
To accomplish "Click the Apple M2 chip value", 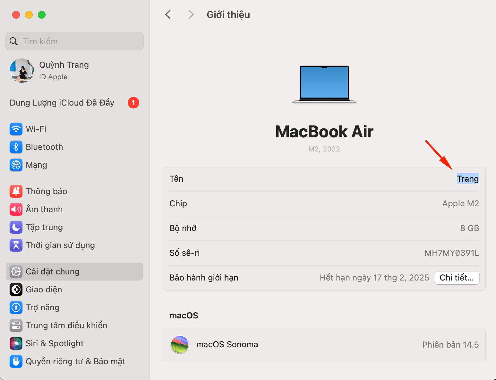I will (x=461, y=203).
